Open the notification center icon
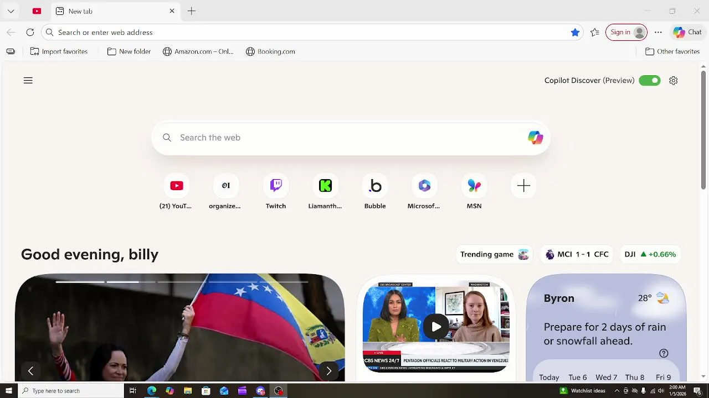This screenshot has width=709, height=398. pos(698,391)
